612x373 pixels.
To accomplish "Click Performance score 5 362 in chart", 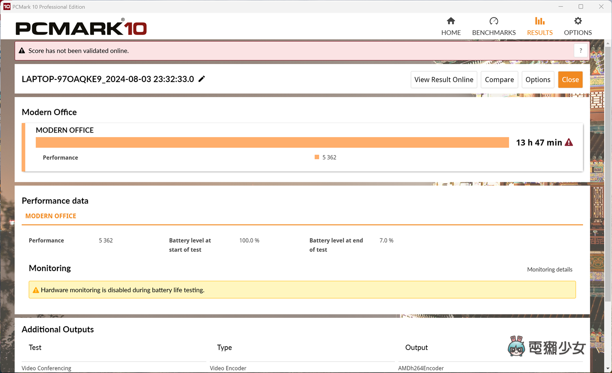I will pyautogui.click(x=329, y=157).
